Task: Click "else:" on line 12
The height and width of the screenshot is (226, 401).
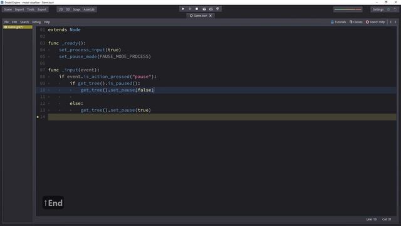Action: [x=76, y=103]
